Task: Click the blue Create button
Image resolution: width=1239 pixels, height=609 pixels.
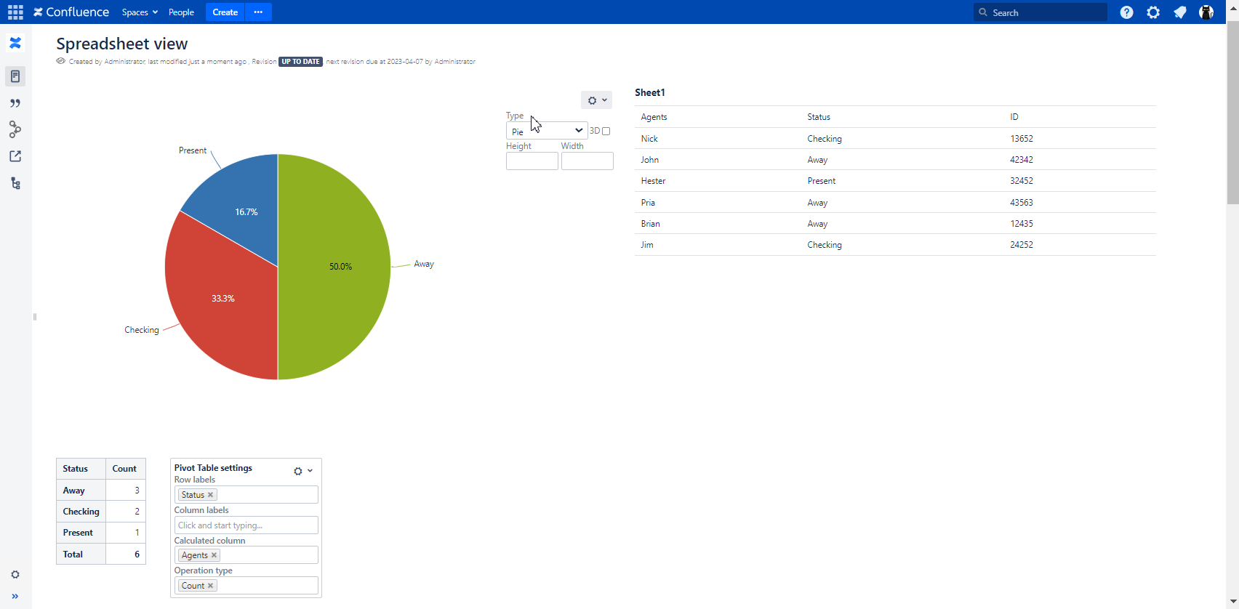Action: pos(225,12)
